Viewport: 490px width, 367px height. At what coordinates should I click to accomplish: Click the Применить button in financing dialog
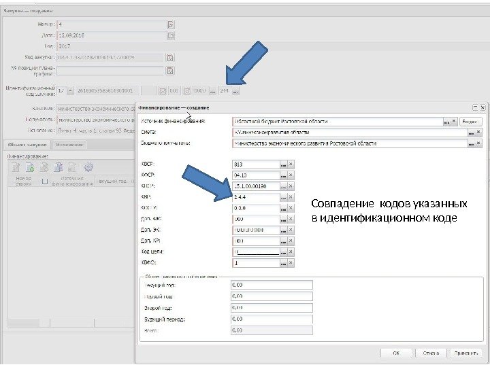pos(466,353)
